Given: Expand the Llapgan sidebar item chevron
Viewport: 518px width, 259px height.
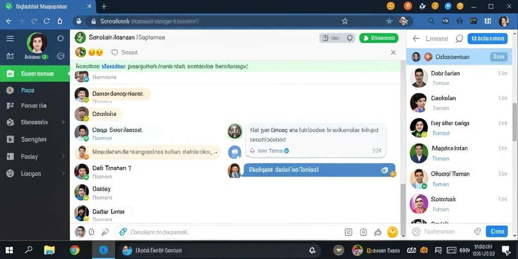Looking at the screenshot, I should (63, 173).
